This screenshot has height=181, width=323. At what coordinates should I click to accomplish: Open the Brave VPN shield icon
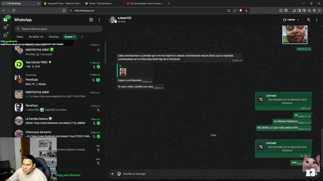[314, 11]
